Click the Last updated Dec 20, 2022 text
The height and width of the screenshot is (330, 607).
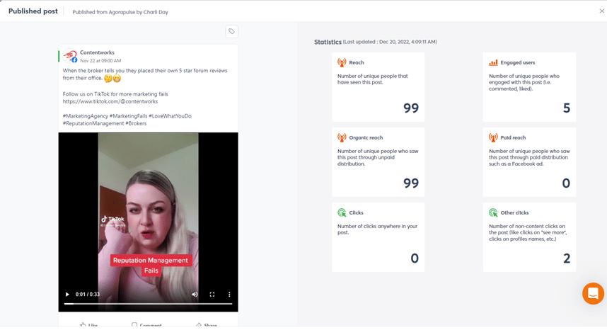390,42
